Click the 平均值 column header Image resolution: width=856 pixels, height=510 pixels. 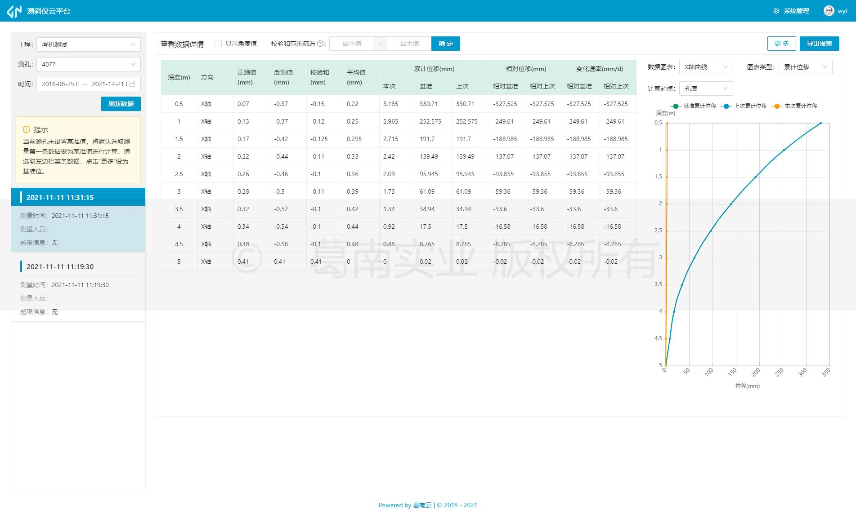361,77
